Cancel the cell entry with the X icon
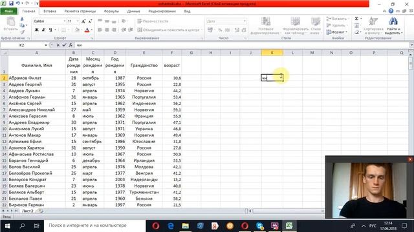 pyautogui.click(x=58, y=45)
